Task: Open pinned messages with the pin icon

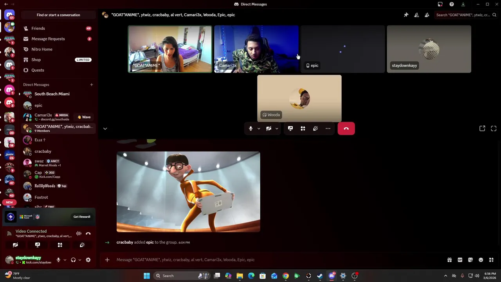Action: point(406,15)
